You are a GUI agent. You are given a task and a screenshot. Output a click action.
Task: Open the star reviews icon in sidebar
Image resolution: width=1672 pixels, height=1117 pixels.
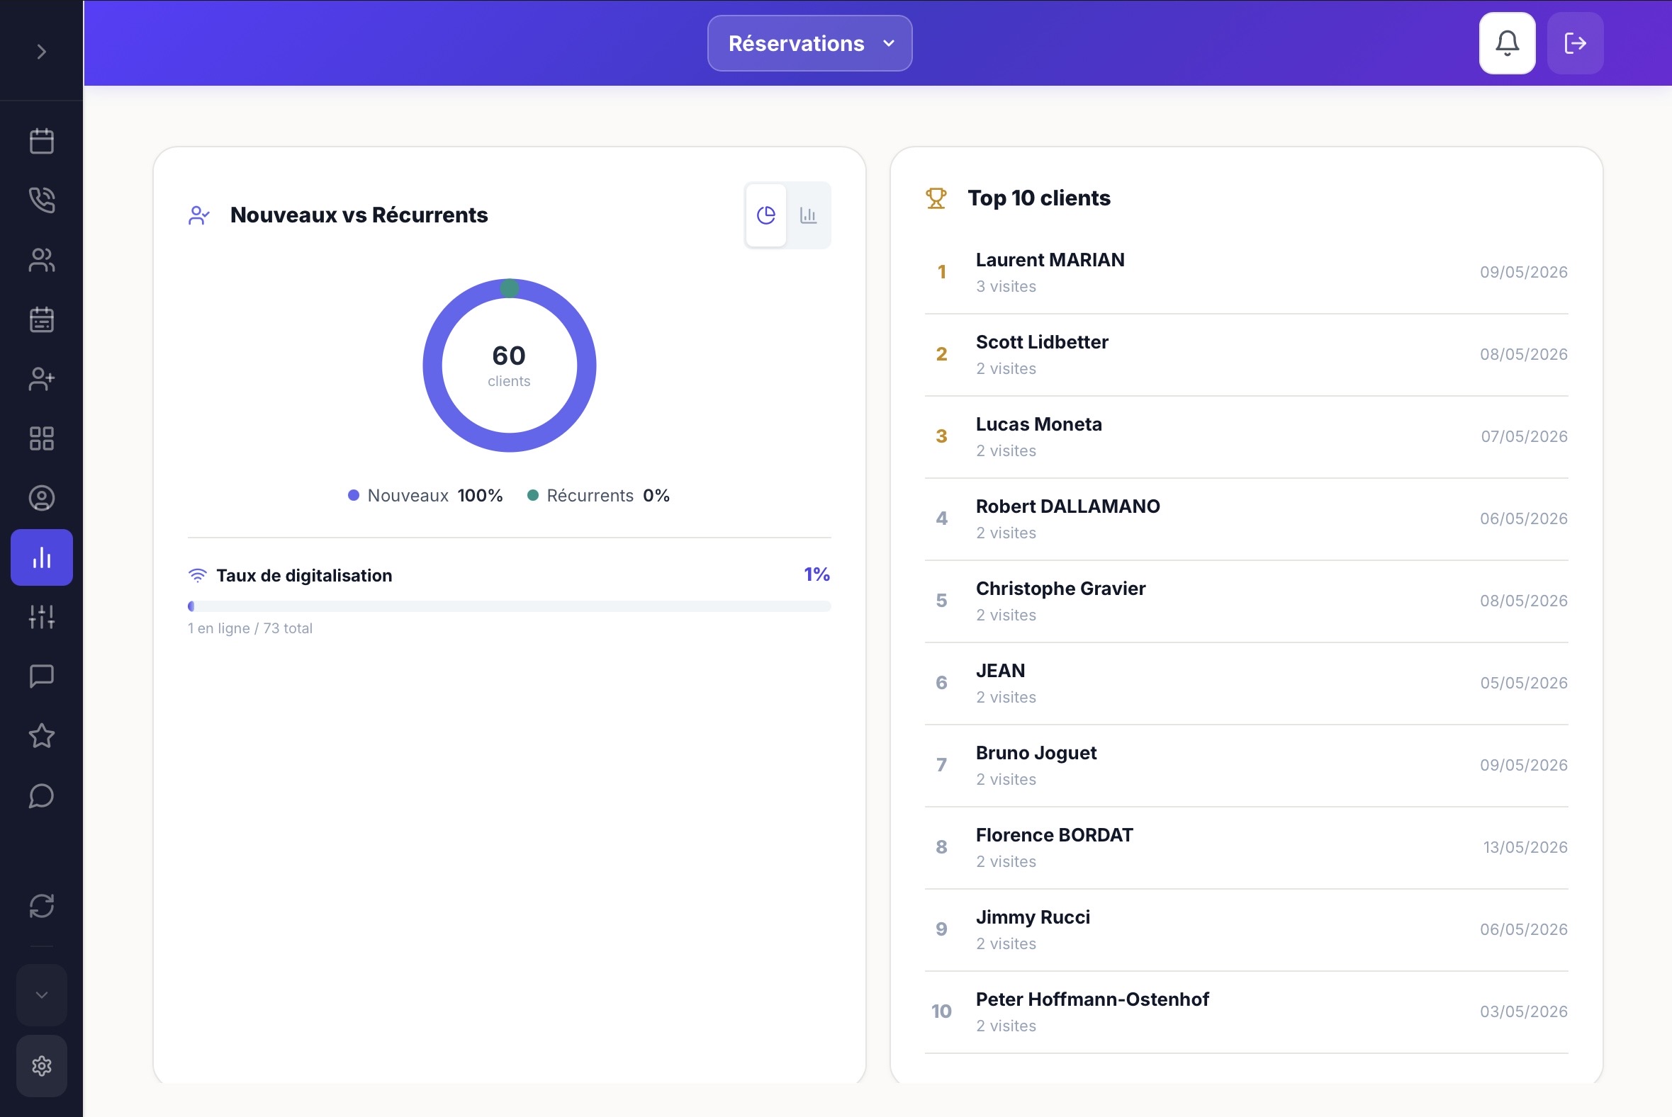41,736
